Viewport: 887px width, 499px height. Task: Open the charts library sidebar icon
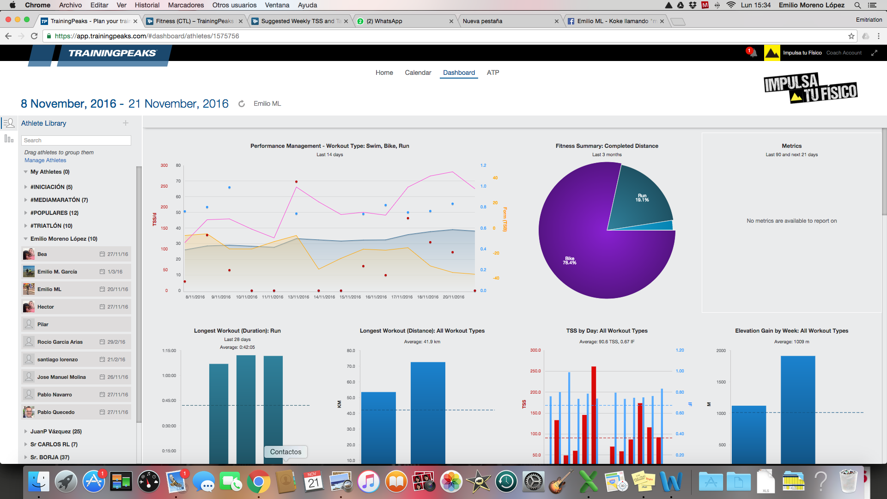(9, 139)
